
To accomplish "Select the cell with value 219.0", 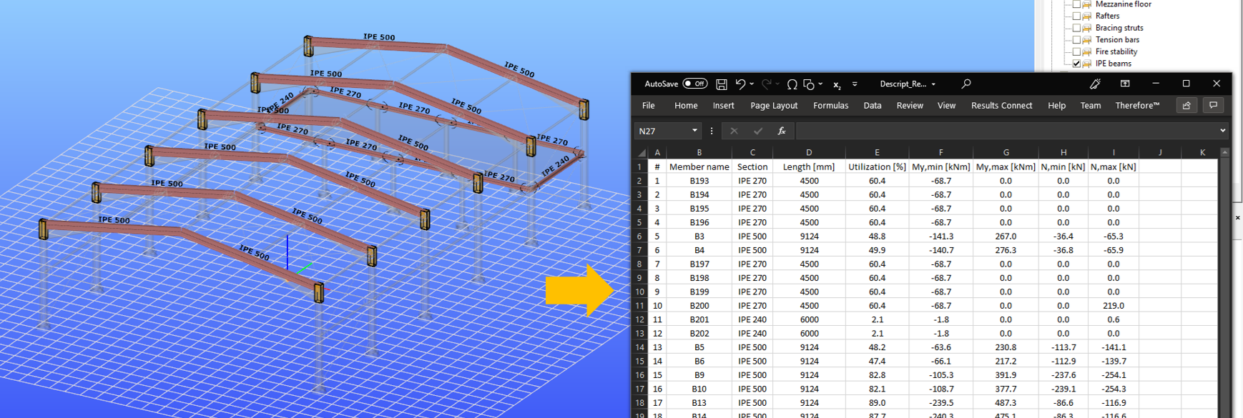I will (x=1113, y=306).
